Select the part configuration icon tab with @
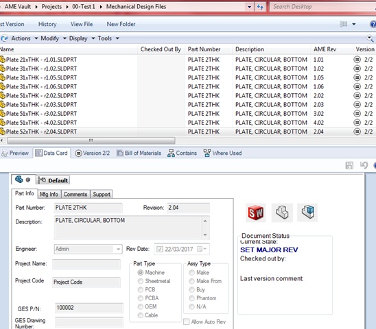The width and height of the screenshot is (376, 329). click(x=23, y=180)
